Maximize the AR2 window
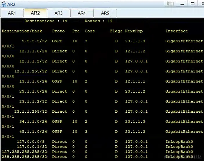The image size is (204, 161). 193,3
